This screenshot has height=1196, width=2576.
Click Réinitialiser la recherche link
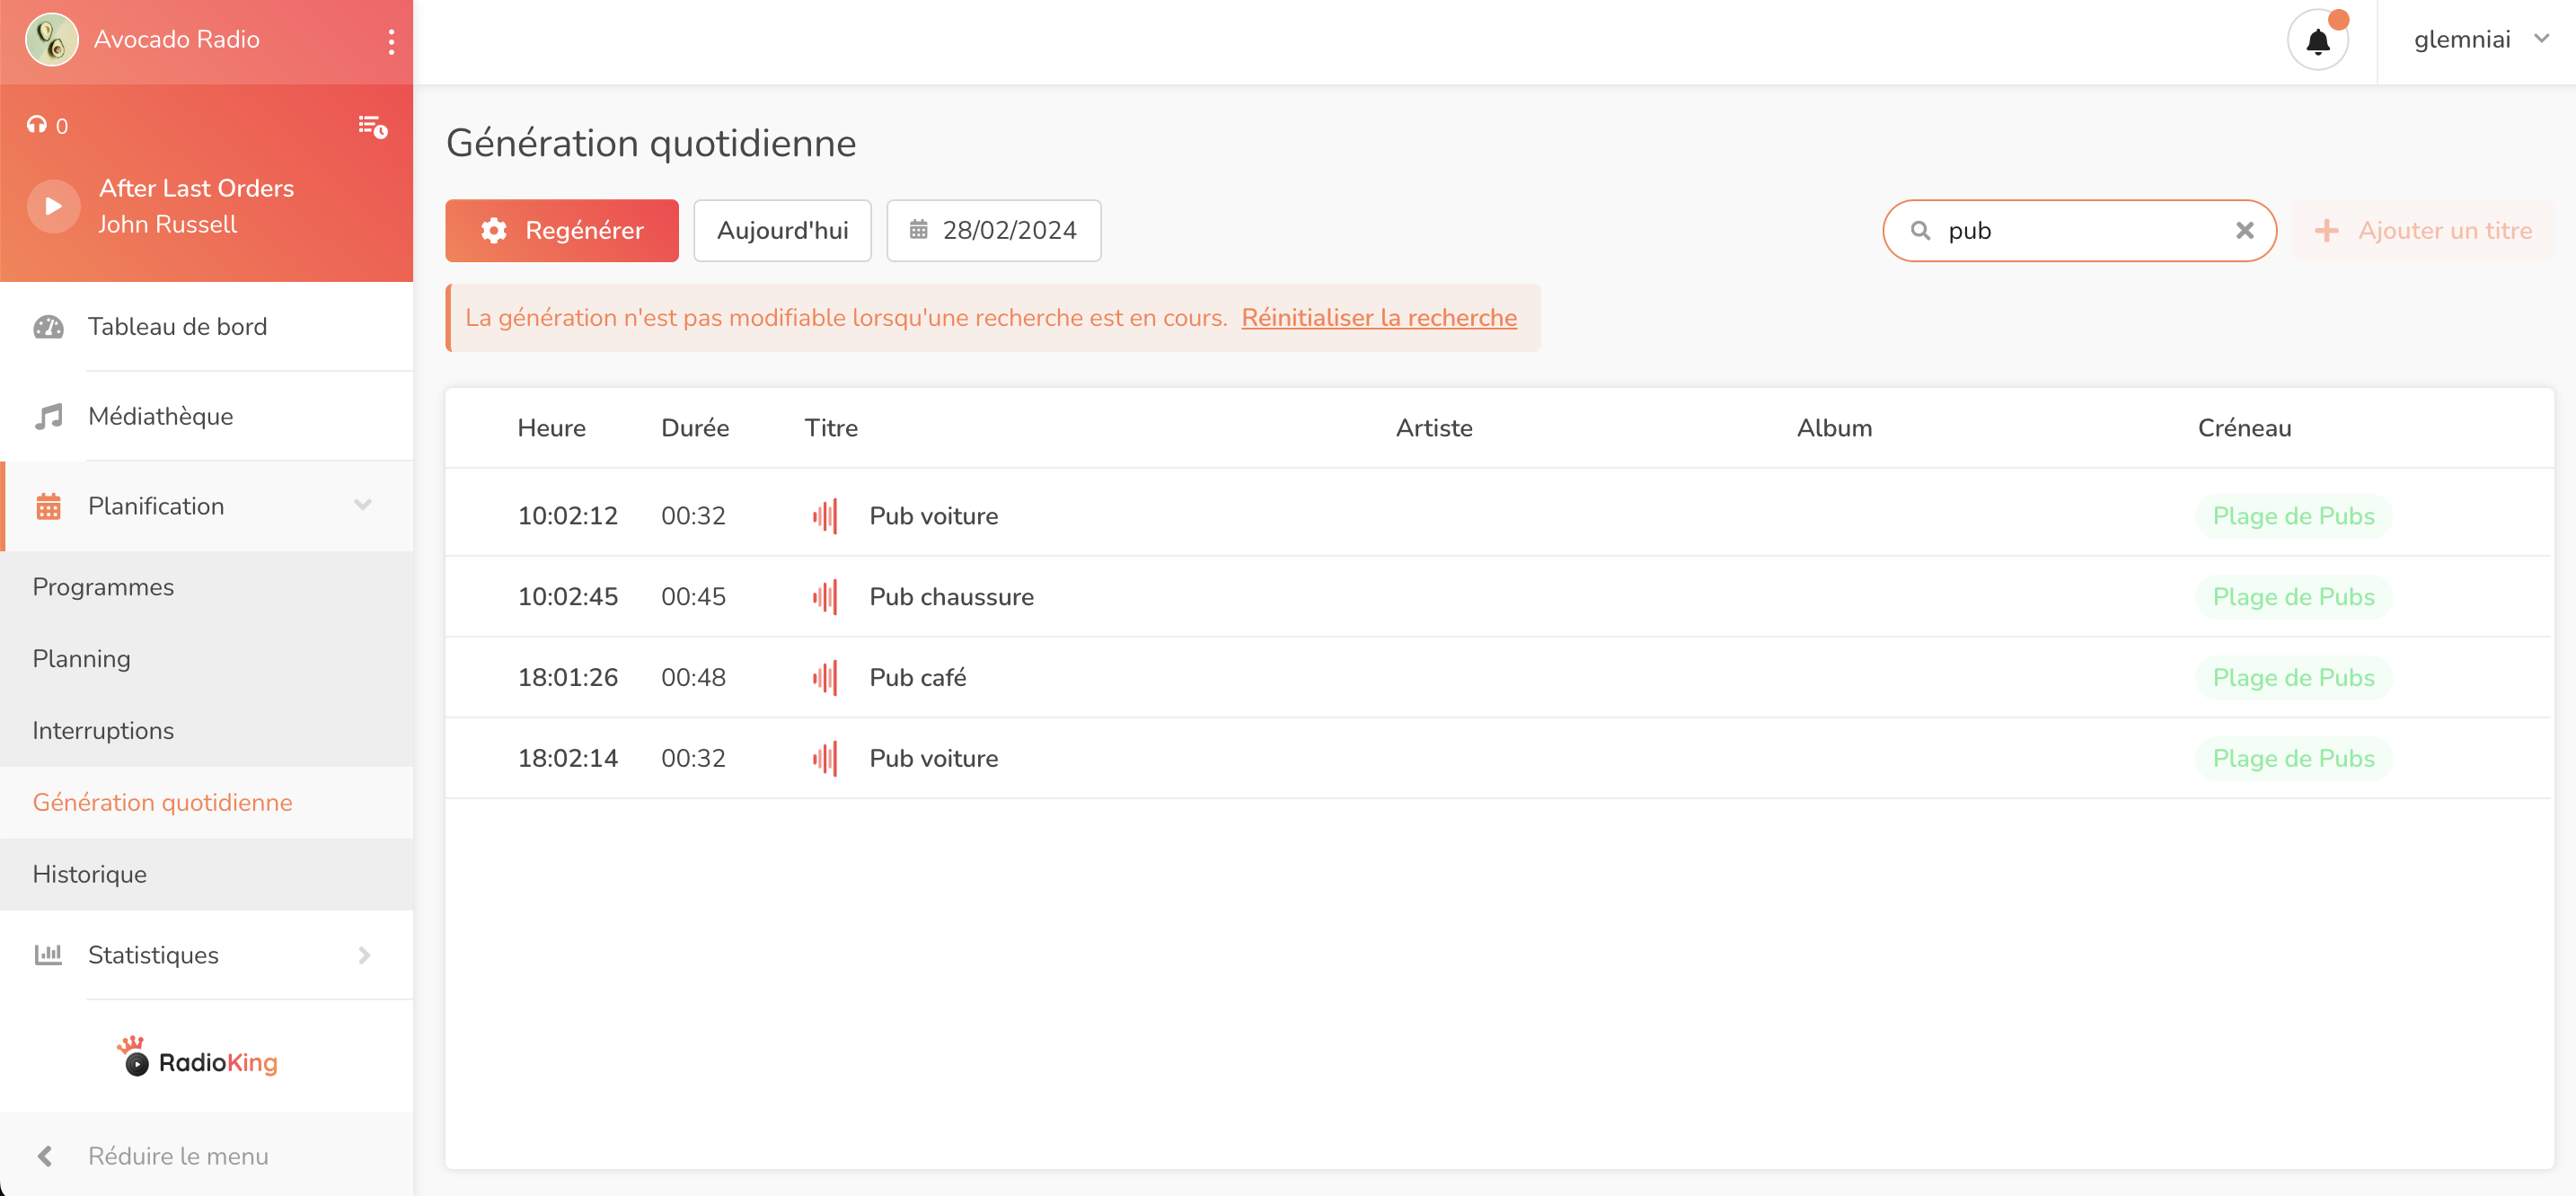coord(1378,318)
